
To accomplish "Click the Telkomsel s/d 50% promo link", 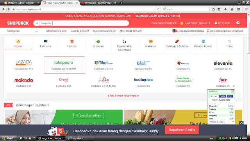I will click(x=56, y=31).
